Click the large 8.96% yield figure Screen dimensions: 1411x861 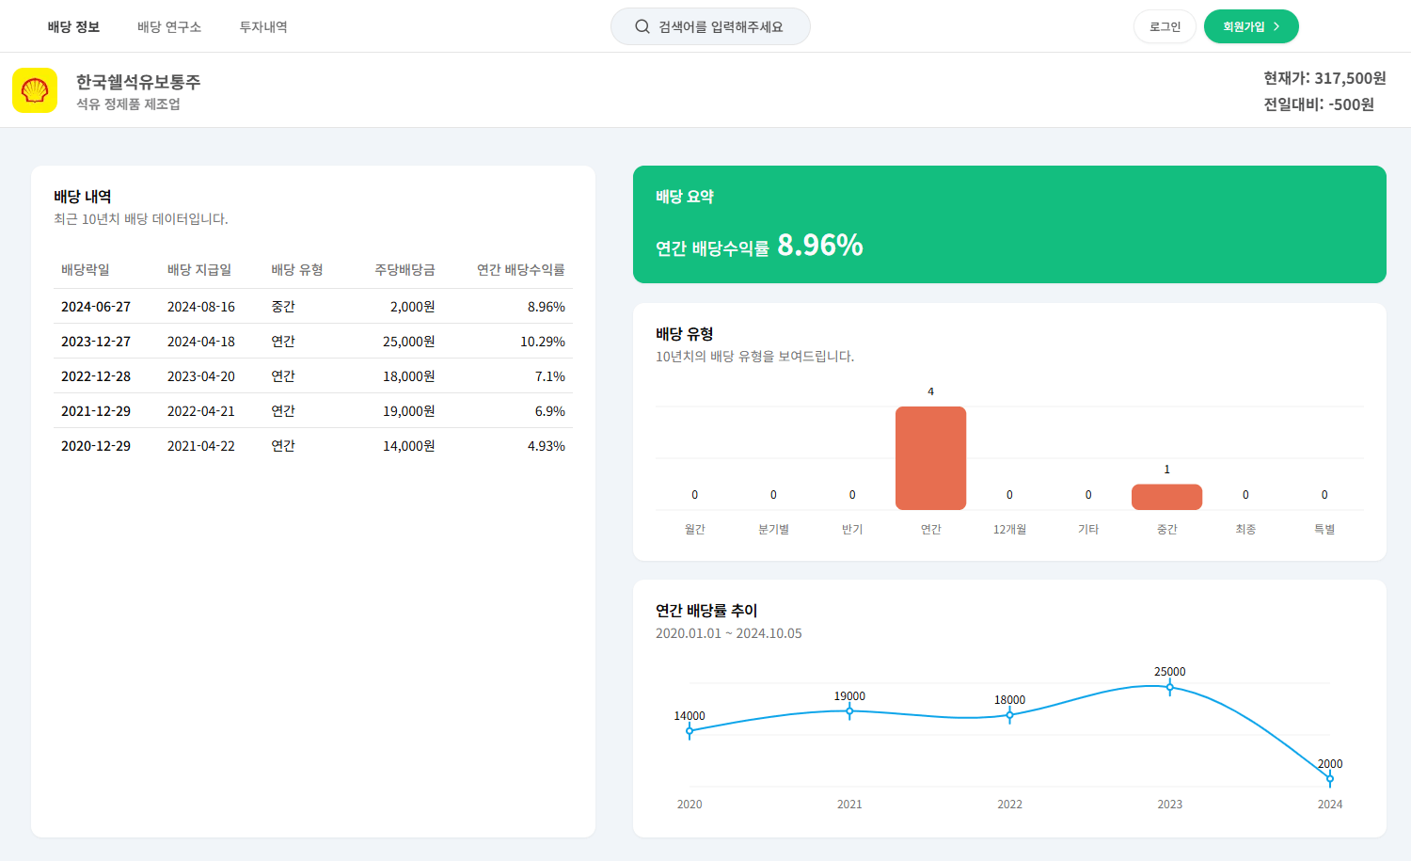click(820, 245)
